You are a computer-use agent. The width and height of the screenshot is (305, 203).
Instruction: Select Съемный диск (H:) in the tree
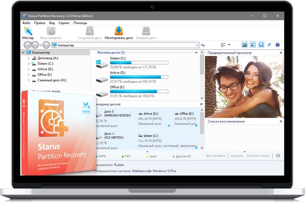[51, 80]
